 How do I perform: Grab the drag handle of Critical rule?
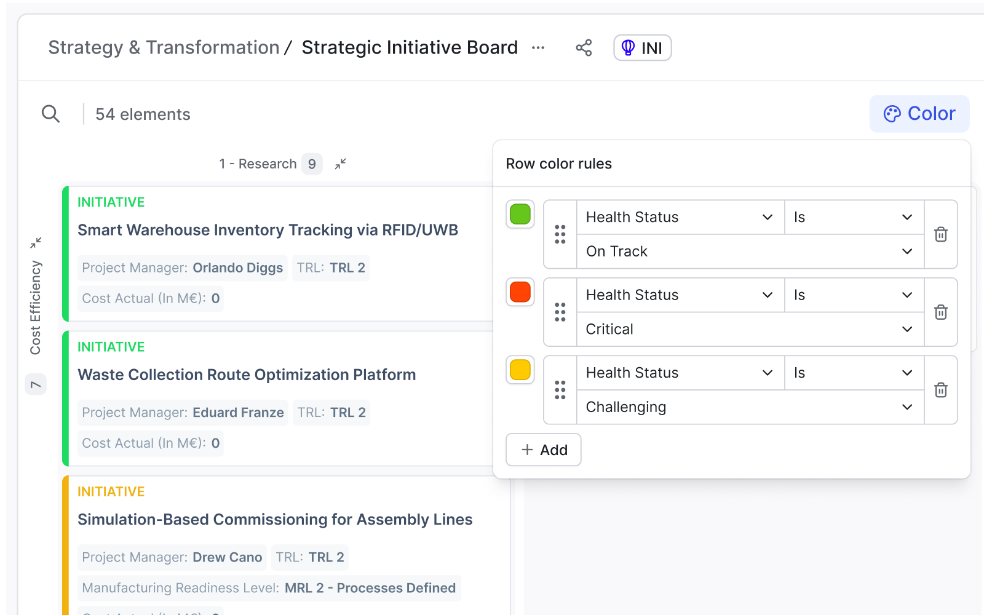[x=560, y=312]
